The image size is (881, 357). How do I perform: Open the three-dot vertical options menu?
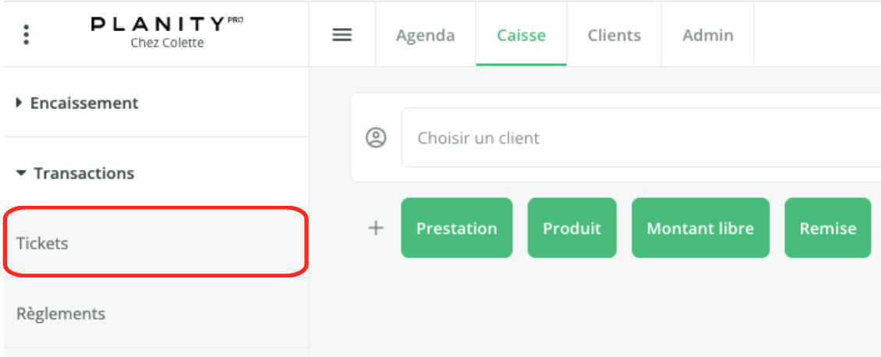pyautogui.click(x=26, y=35)
